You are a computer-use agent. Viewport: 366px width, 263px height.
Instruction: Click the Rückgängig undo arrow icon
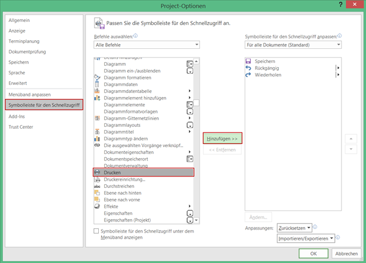pyautogui.click(x=248, y=68)
